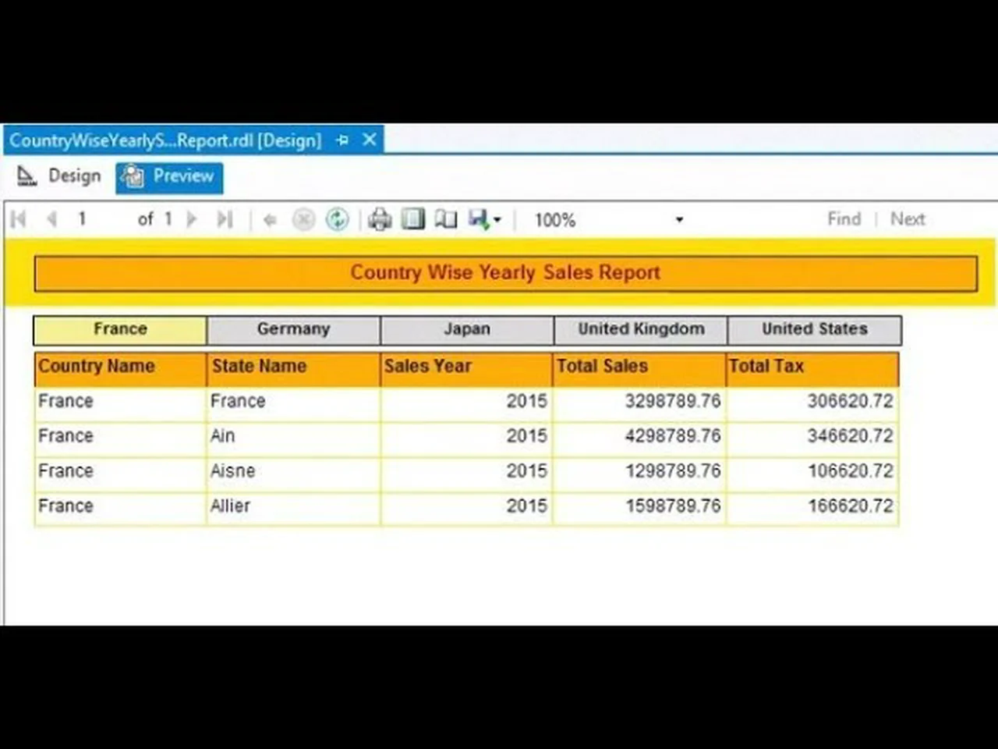This screenshot has height=749, width=998.
Task: Click the next page arrow
Action: point(192,219)
